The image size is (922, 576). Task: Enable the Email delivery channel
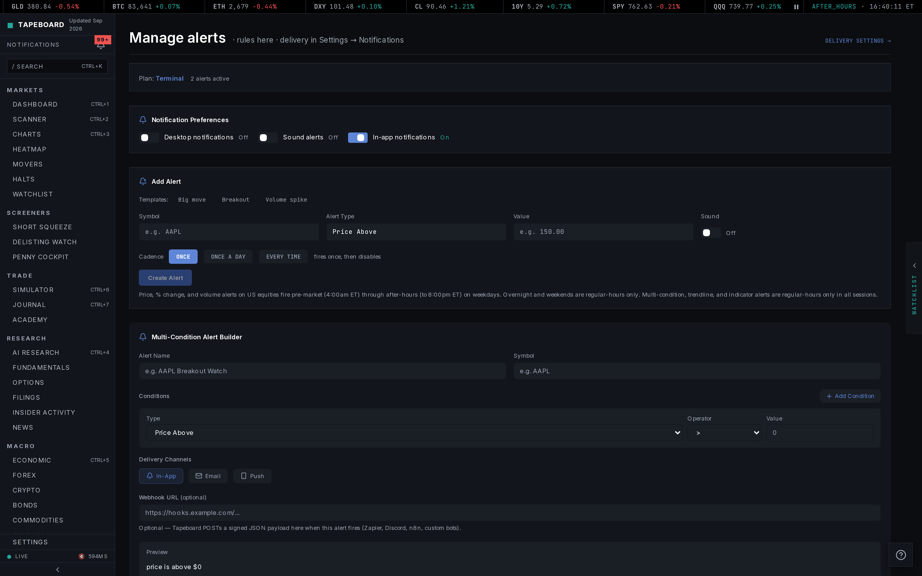pyautogui.click(x=208, y=476)
